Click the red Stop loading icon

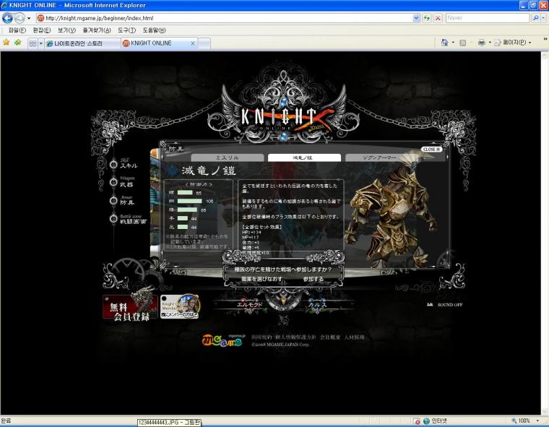pyautogui.click(x=438, y=18)
